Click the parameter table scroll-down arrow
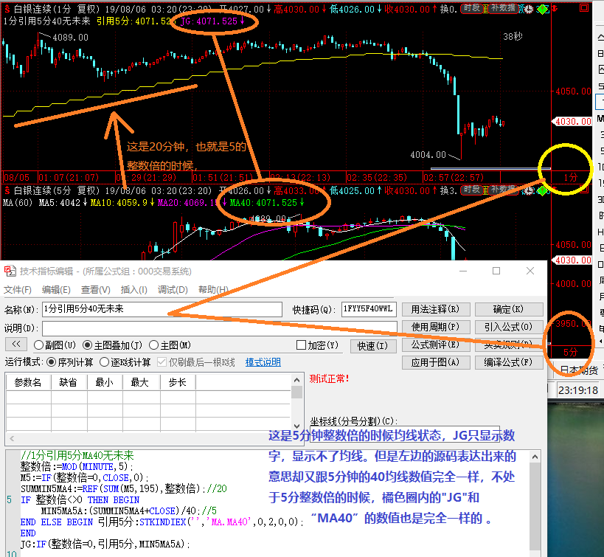The height and width of the screenshot is (557, 604). [296, 426]
